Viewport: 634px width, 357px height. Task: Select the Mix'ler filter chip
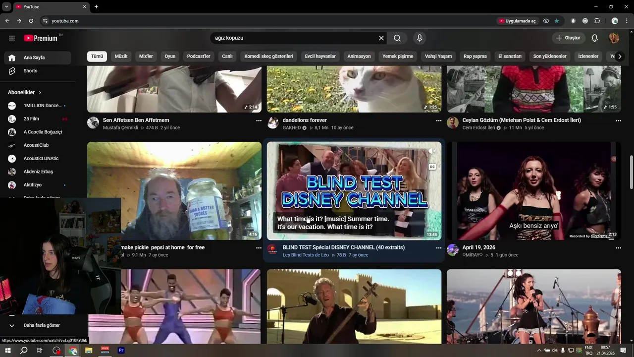pos(146,57)
